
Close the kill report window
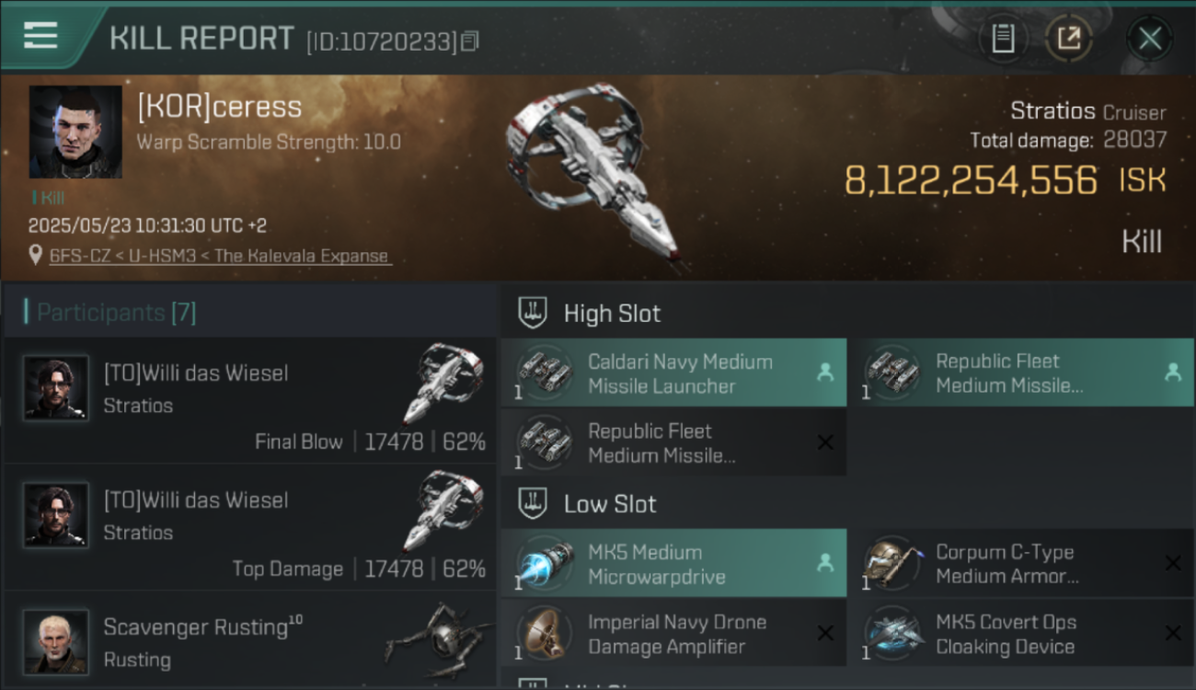[x=1149, y=39]
